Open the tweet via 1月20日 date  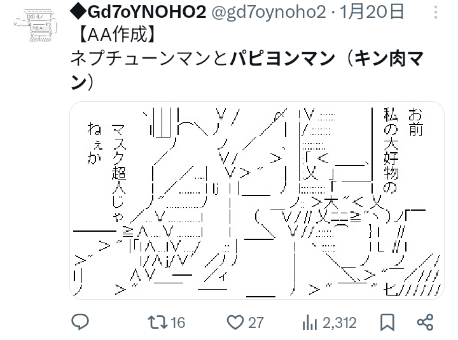point(371,12)
